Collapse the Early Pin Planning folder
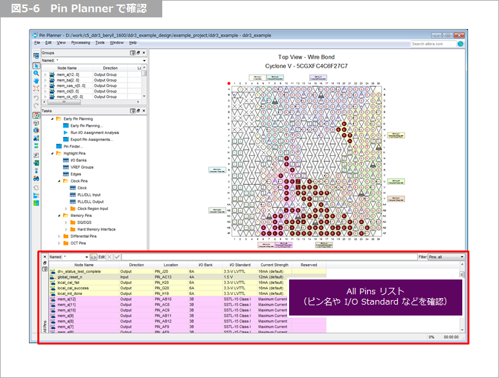The image size is (499, 378). coord(52,119)
